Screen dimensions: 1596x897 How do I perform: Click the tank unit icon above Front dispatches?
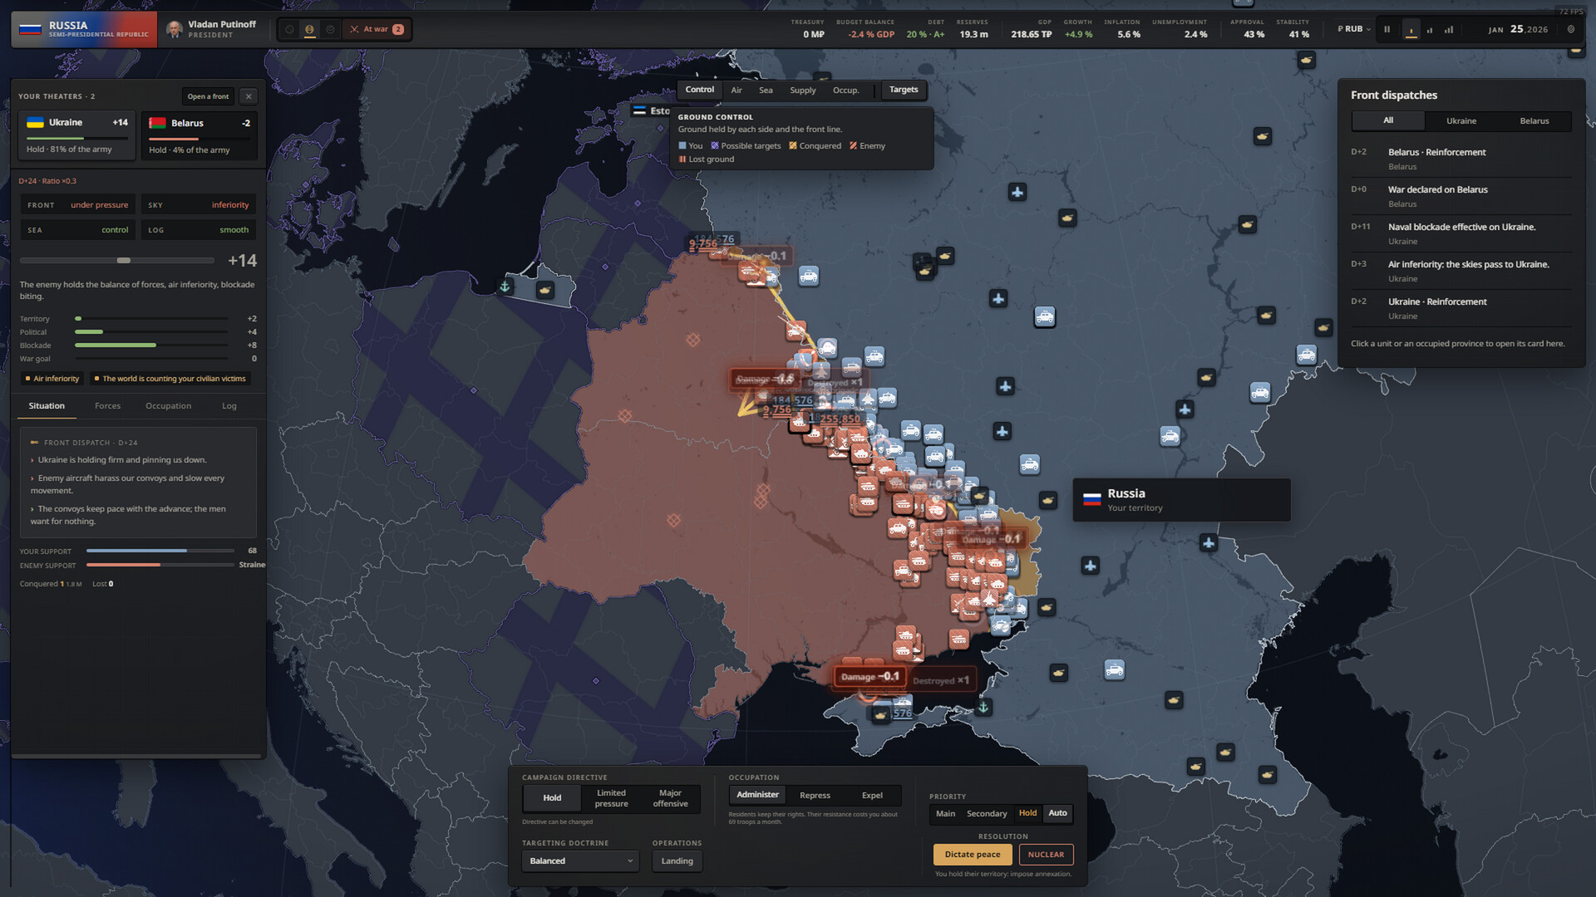1307,61
